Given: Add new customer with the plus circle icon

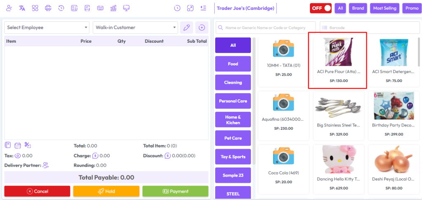Looking at the screenshot, I should coord(202,28).
